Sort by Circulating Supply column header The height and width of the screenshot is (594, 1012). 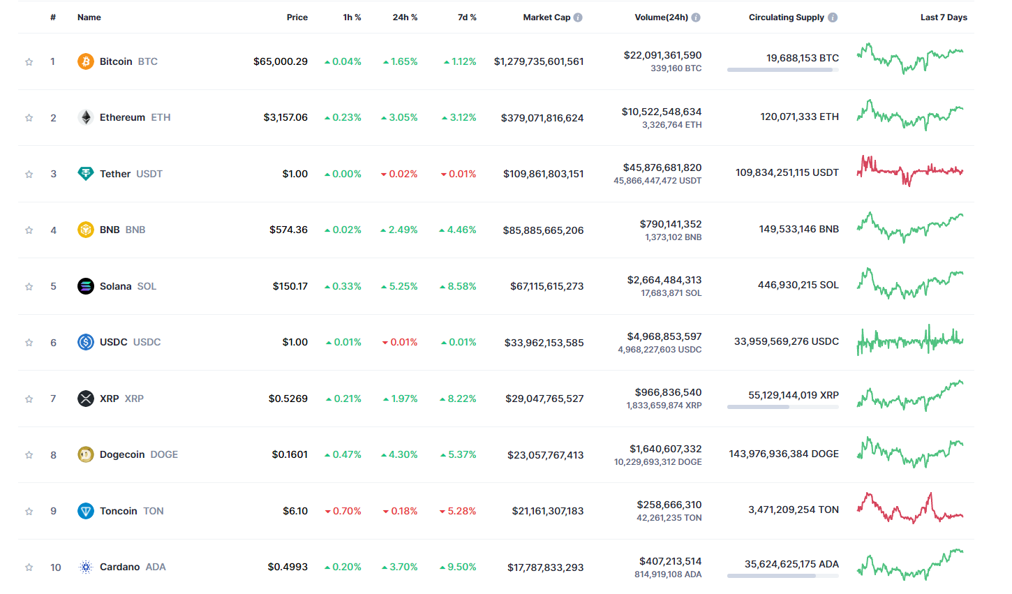(787, 17)
